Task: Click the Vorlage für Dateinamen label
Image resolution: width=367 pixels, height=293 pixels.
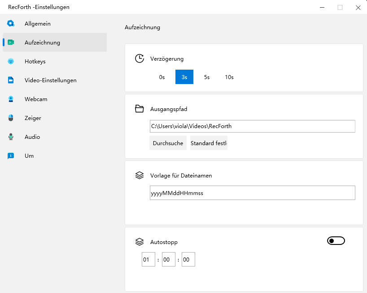Action: click(181, 176)
